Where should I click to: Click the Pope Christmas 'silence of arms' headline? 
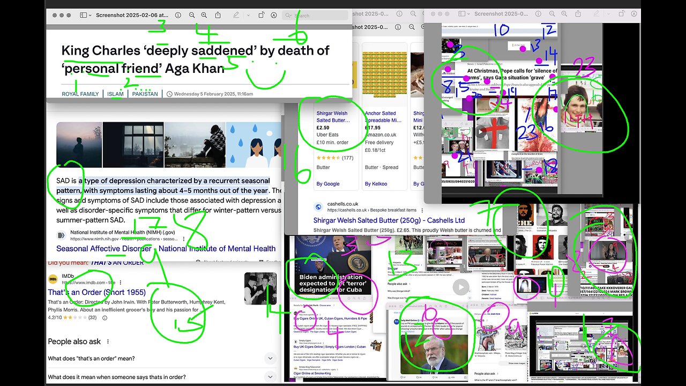point(512,74)
